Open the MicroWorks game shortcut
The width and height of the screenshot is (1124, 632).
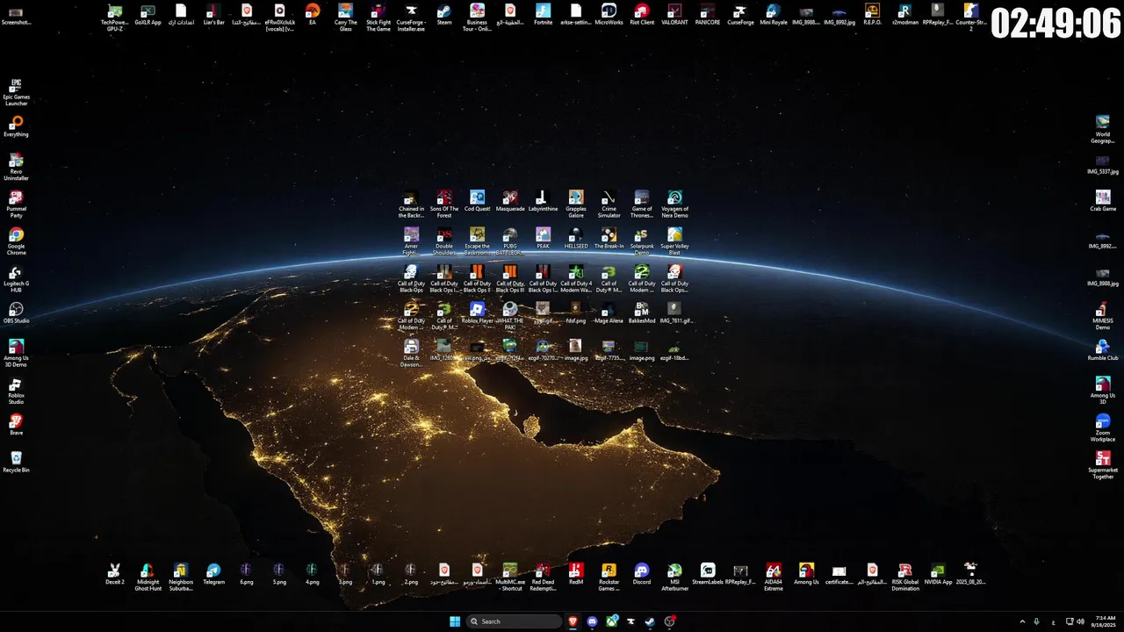click(x=609, y=15)
